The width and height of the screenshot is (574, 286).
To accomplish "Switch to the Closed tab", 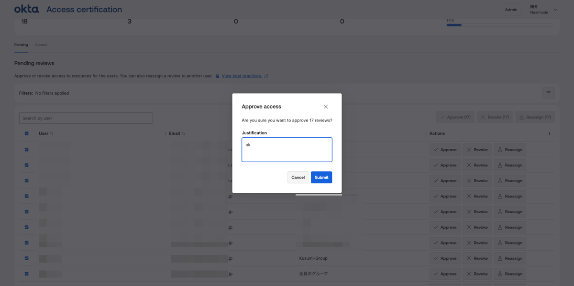I will (41, 44).
